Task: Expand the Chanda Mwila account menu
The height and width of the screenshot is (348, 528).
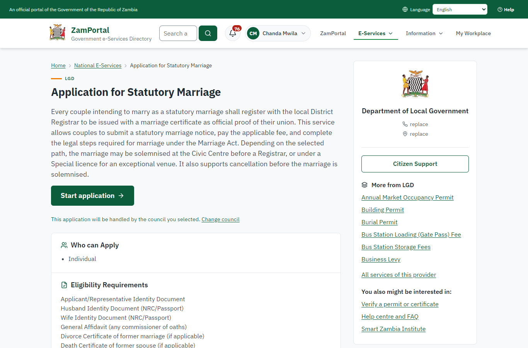Action: (x=278, y=33)
